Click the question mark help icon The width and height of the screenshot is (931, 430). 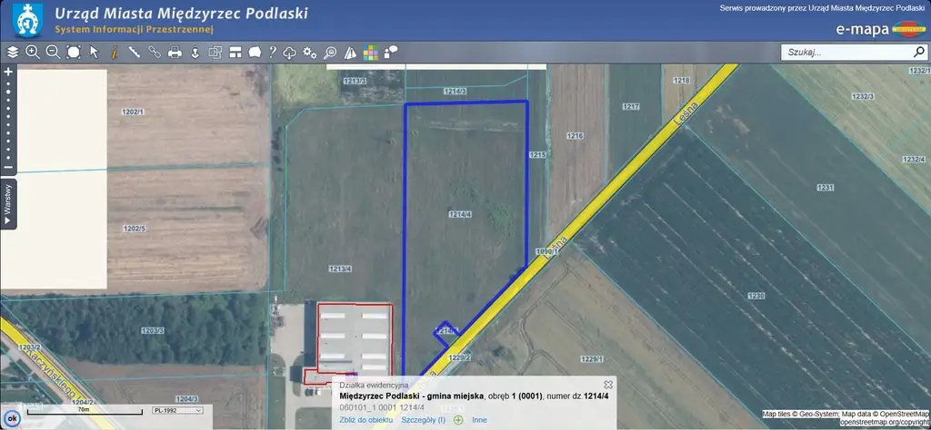coord(272,53)
